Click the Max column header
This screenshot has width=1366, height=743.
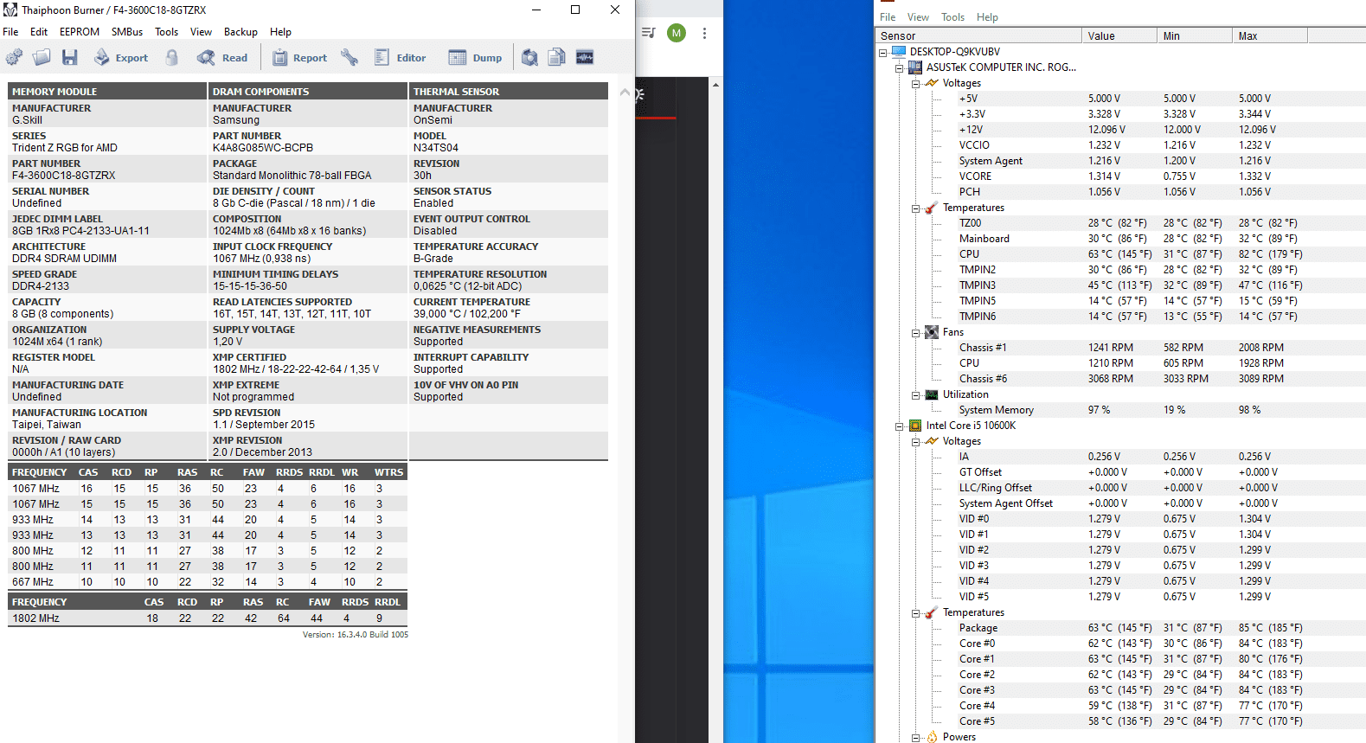click(x=1270, y=35)
